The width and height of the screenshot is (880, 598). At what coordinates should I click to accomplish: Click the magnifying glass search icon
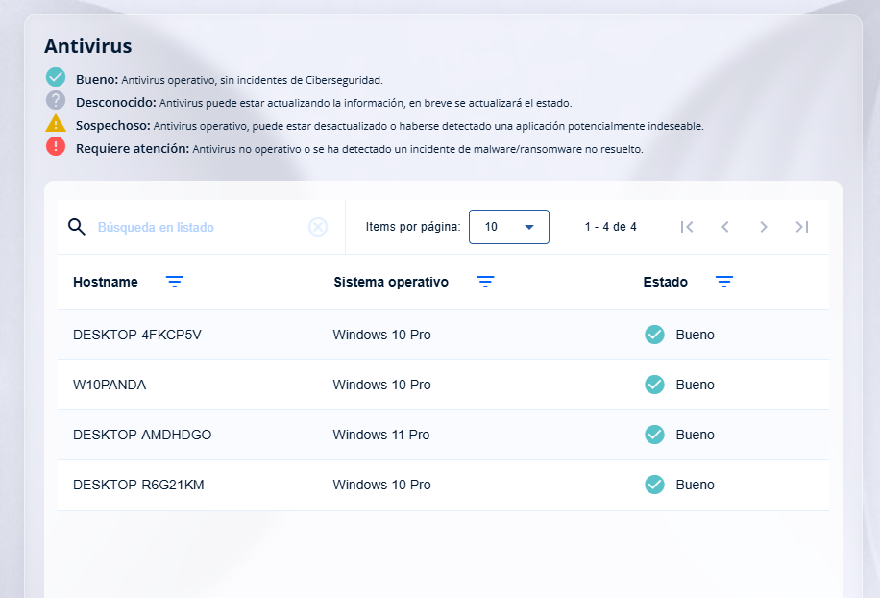tap(76, 227)
